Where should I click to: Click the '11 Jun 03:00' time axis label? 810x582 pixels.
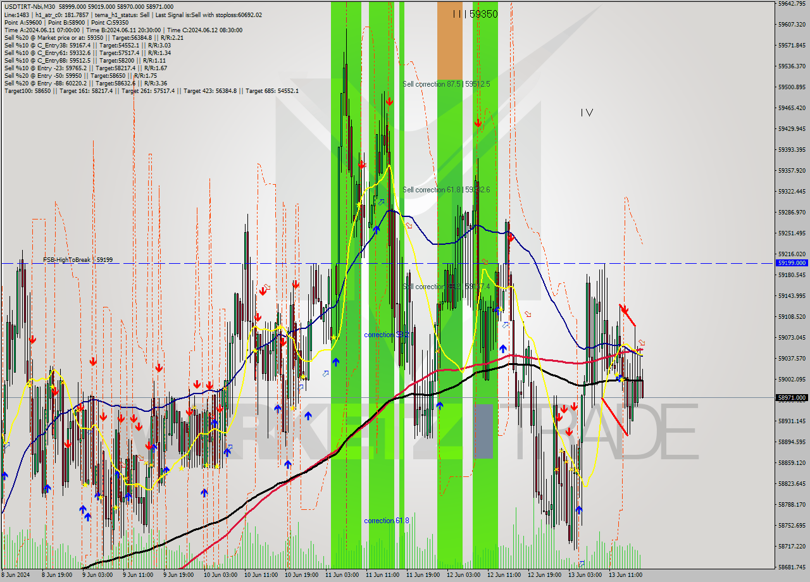pyautogui.click(x=341, y=575)
